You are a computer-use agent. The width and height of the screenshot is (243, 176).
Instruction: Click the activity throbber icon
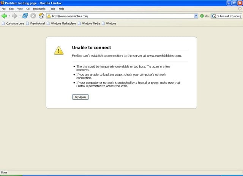pyautogui.click(x=240, y=9)
